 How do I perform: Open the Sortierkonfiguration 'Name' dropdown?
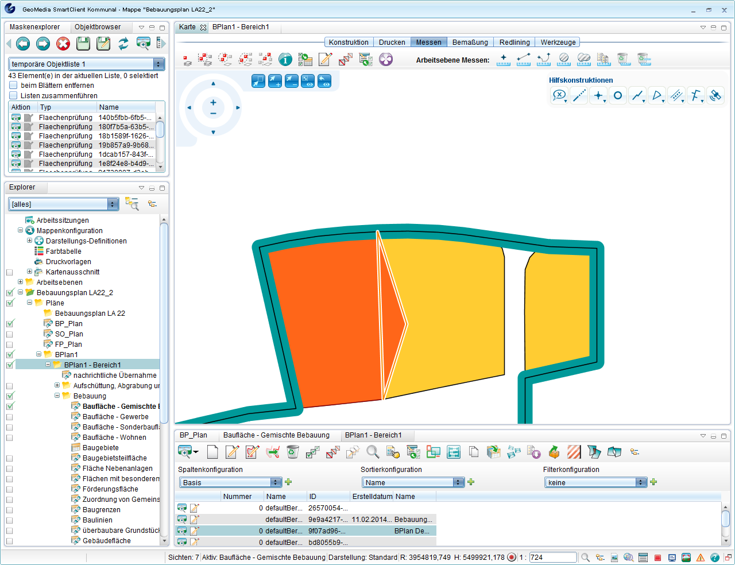pyautogui.click(x=458, y=482)
